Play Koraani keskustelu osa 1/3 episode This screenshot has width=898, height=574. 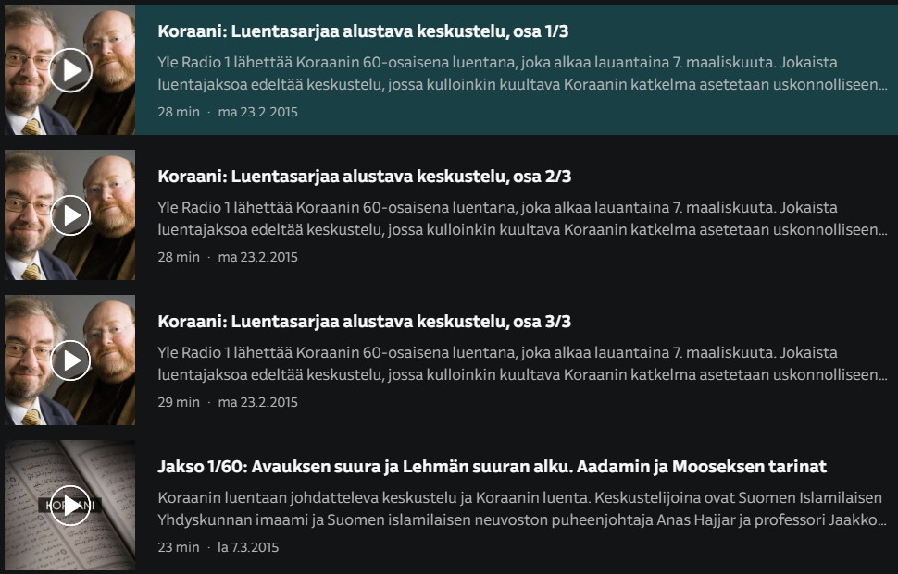(x=70, y=70)
